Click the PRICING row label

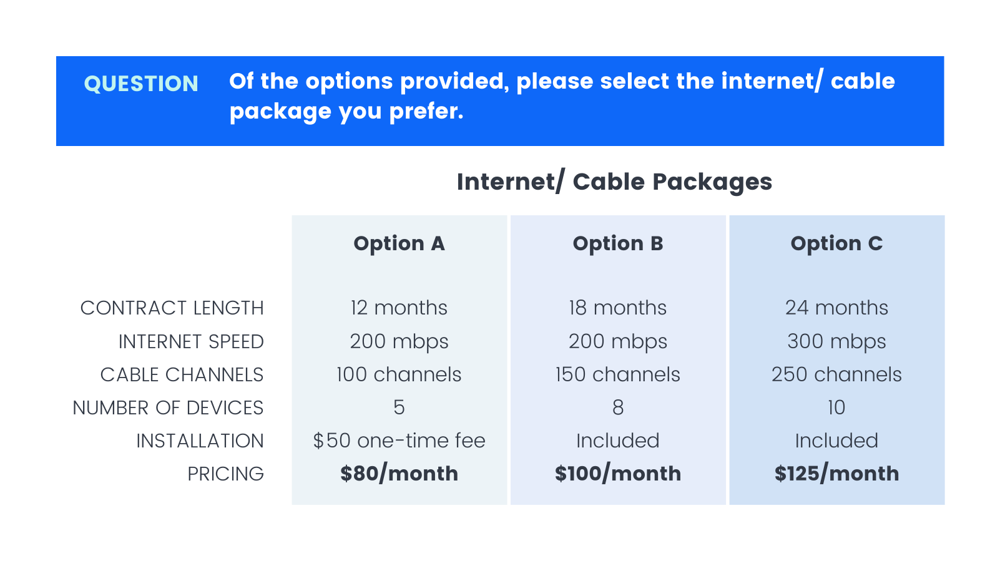click(225, 474)
